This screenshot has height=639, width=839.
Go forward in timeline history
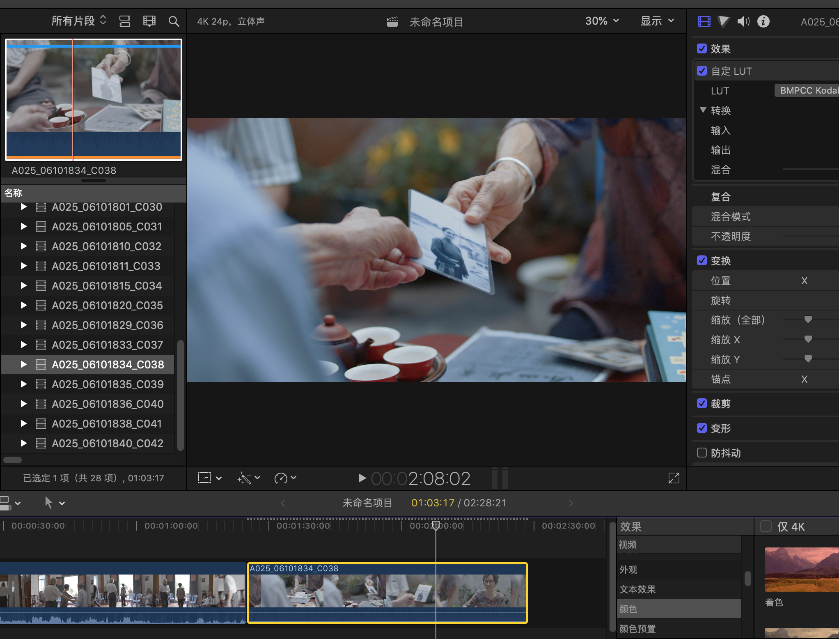pos(571,503)
